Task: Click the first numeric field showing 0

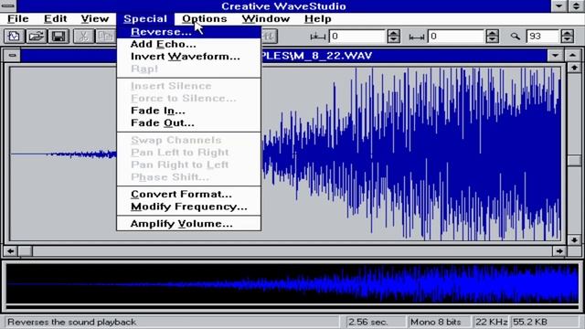Action: (357, 37)
